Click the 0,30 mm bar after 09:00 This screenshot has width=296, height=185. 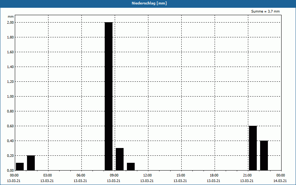(120, 159)
